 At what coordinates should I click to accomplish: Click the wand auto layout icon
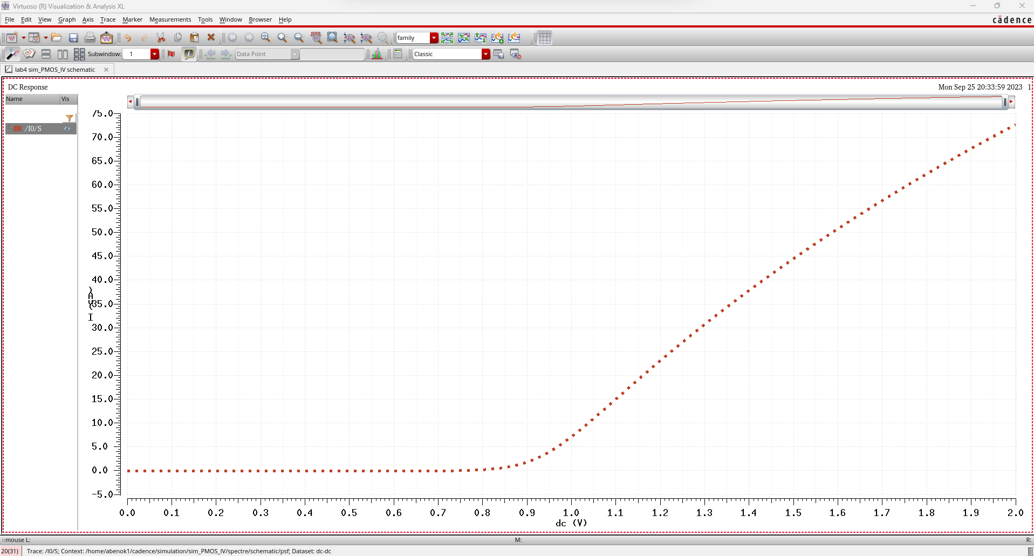click(12, 54)
